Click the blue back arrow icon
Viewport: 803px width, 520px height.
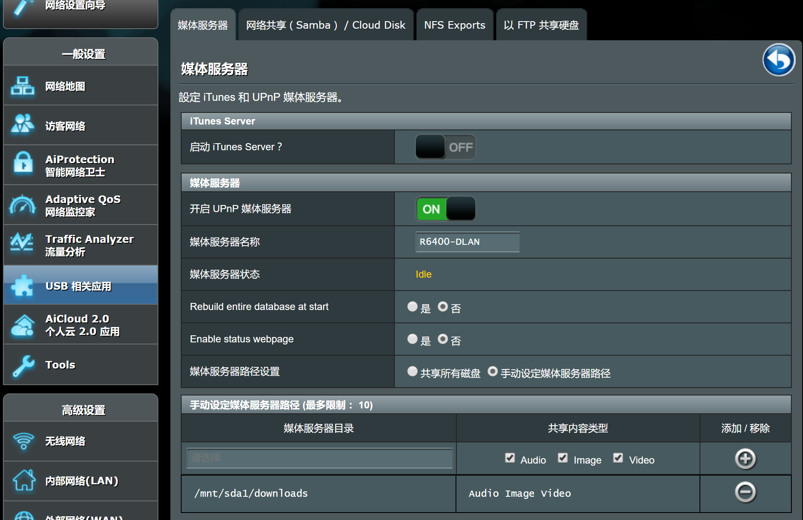click(x=778, y=60)
